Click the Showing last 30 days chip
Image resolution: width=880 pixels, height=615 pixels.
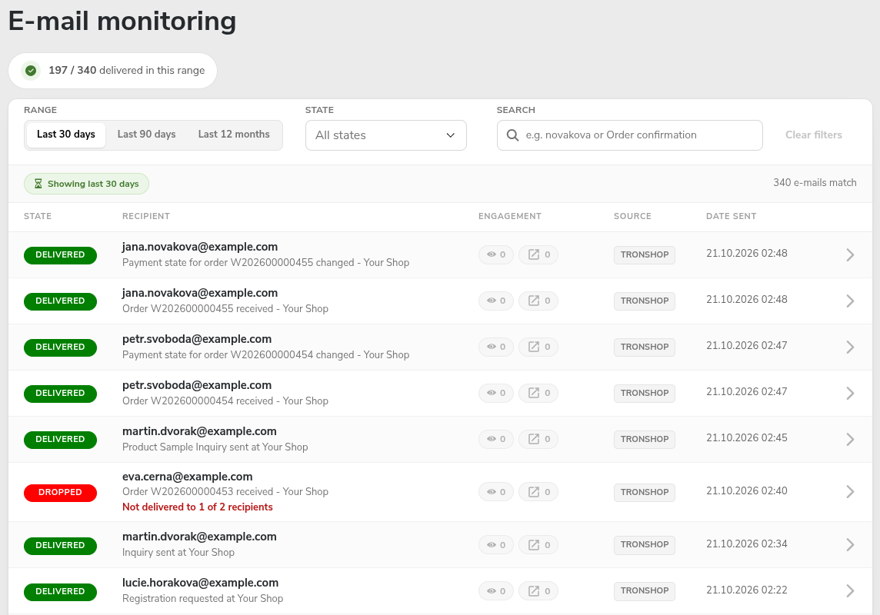click(x=86, y=184)
